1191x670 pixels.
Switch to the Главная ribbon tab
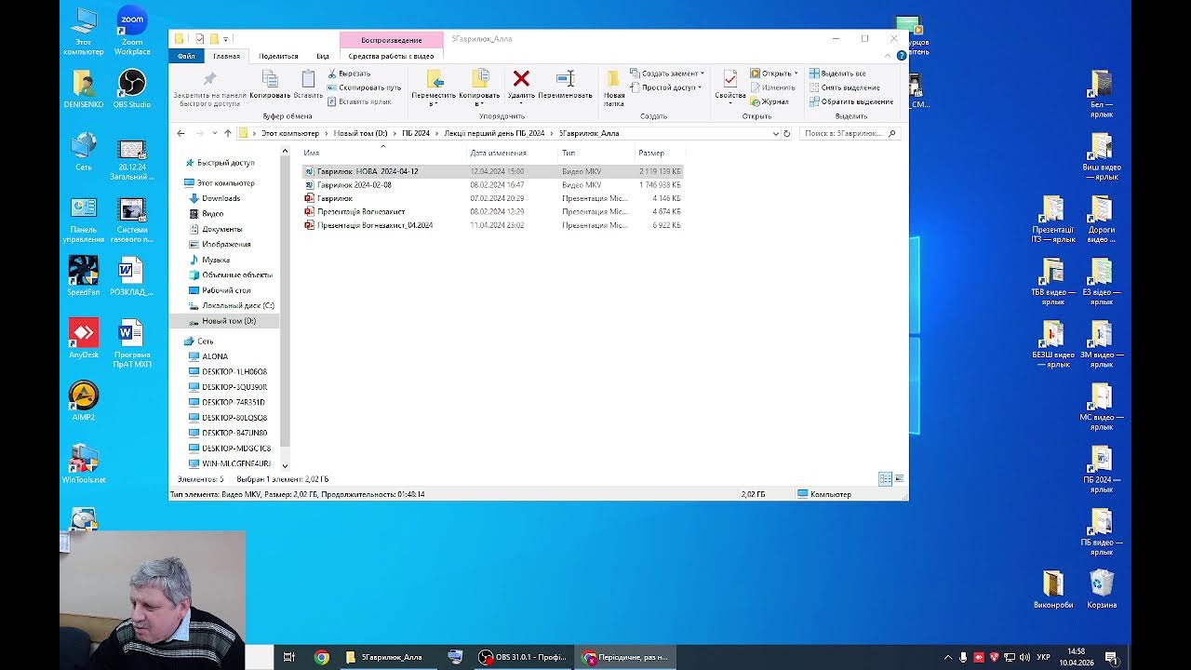[x=226, y=56]
